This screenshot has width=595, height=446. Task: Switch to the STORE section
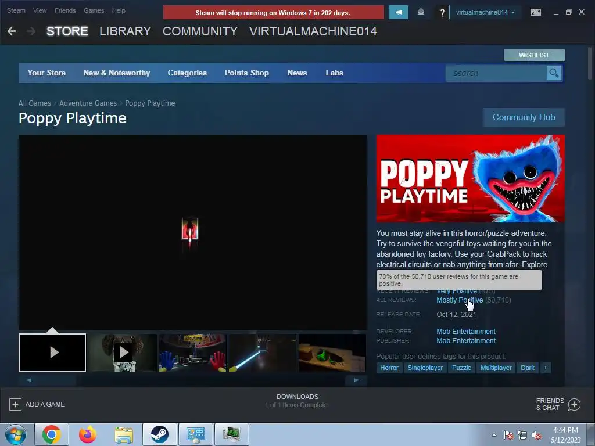coord(67,31)
